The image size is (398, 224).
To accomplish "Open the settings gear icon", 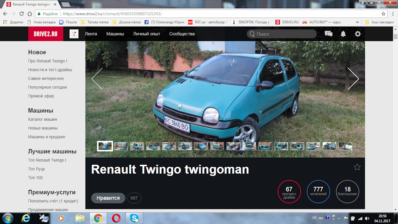I will (358, 34).
